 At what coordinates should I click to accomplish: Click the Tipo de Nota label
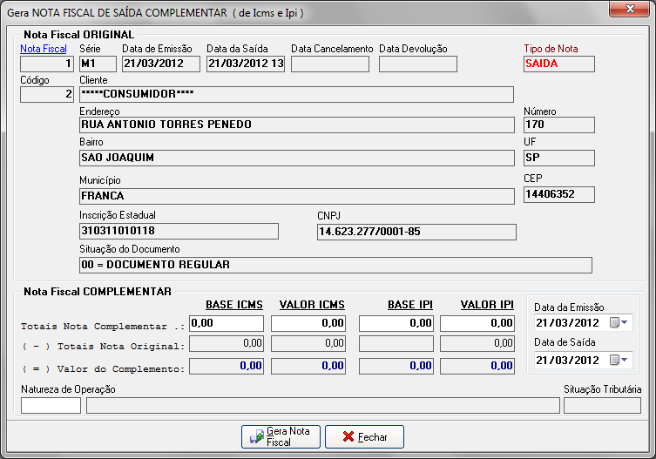[551, 49]
